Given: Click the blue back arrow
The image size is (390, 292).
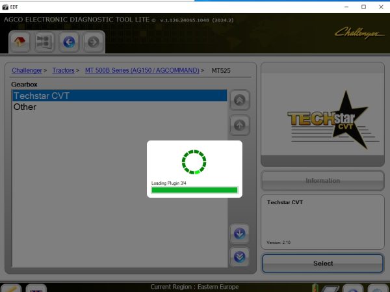Looking at the screenshot, I should click(69, 42).
